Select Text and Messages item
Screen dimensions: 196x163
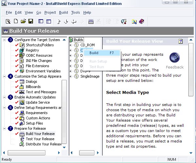(41, 92)
